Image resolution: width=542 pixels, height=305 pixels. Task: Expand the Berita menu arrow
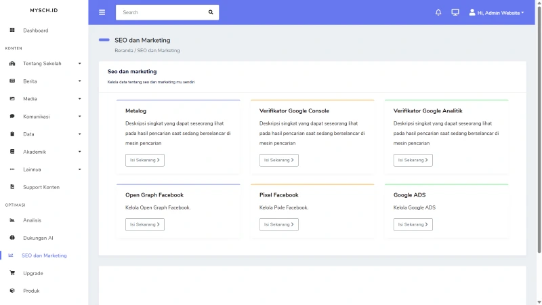79,81
